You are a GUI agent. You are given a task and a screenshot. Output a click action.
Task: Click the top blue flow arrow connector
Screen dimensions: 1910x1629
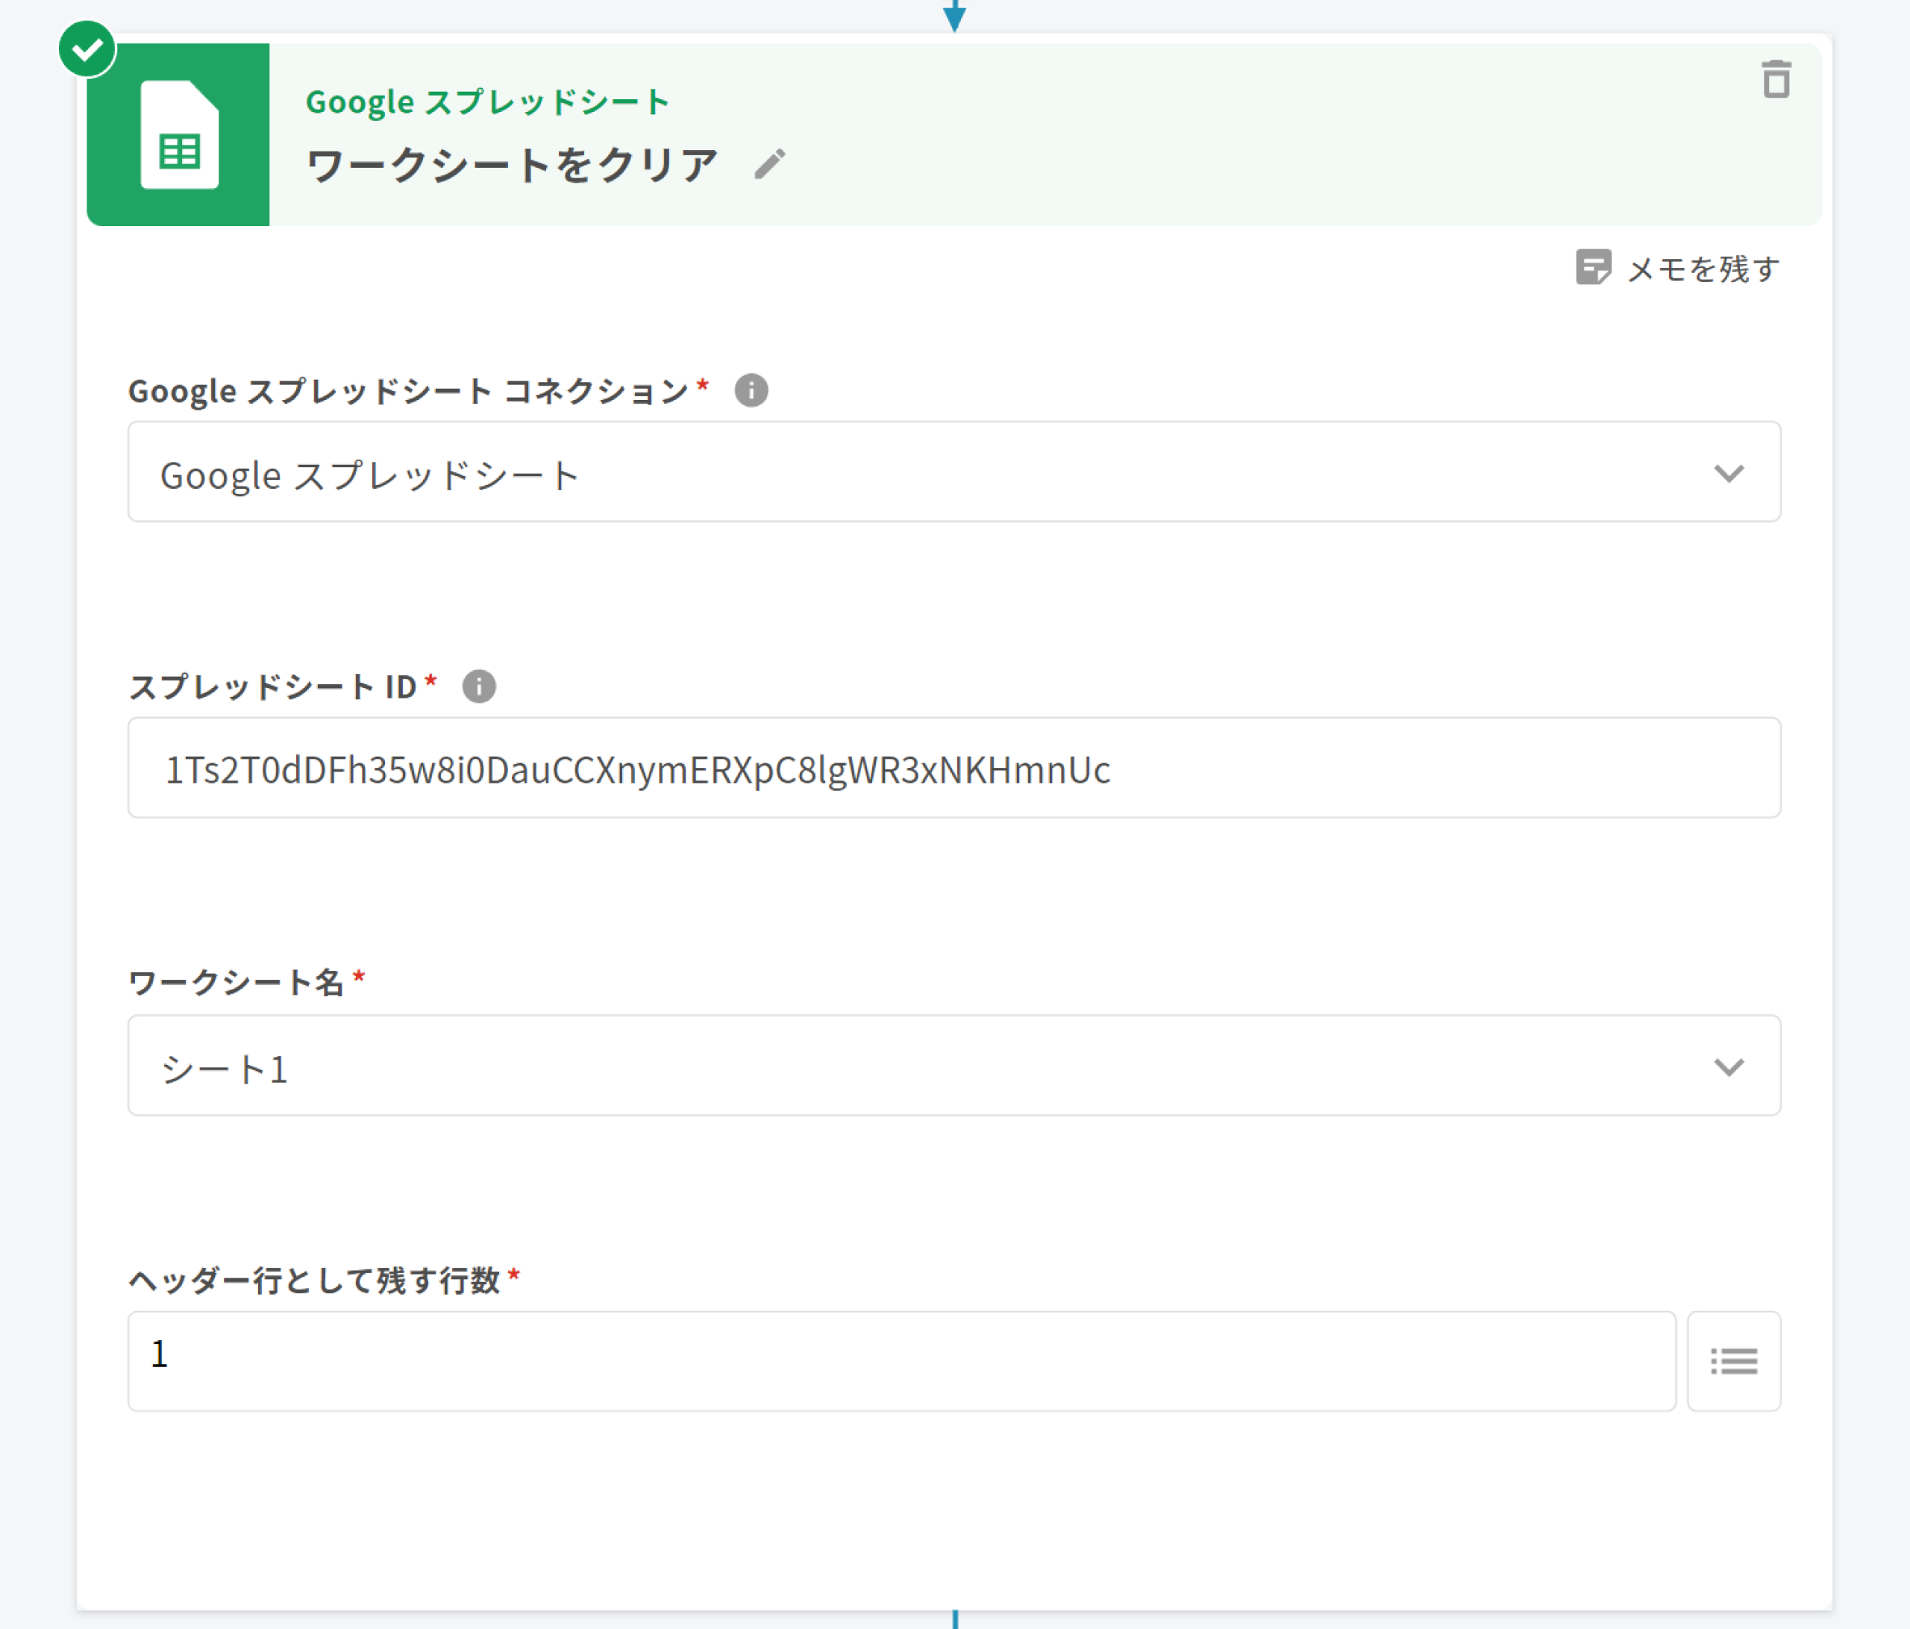coord(954,16)
